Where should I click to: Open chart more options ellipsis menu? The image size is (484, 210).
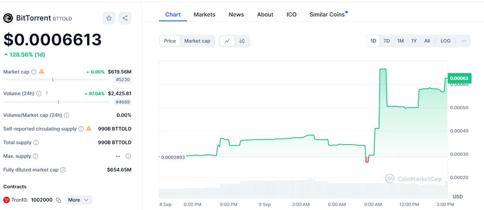pos(464,41)
